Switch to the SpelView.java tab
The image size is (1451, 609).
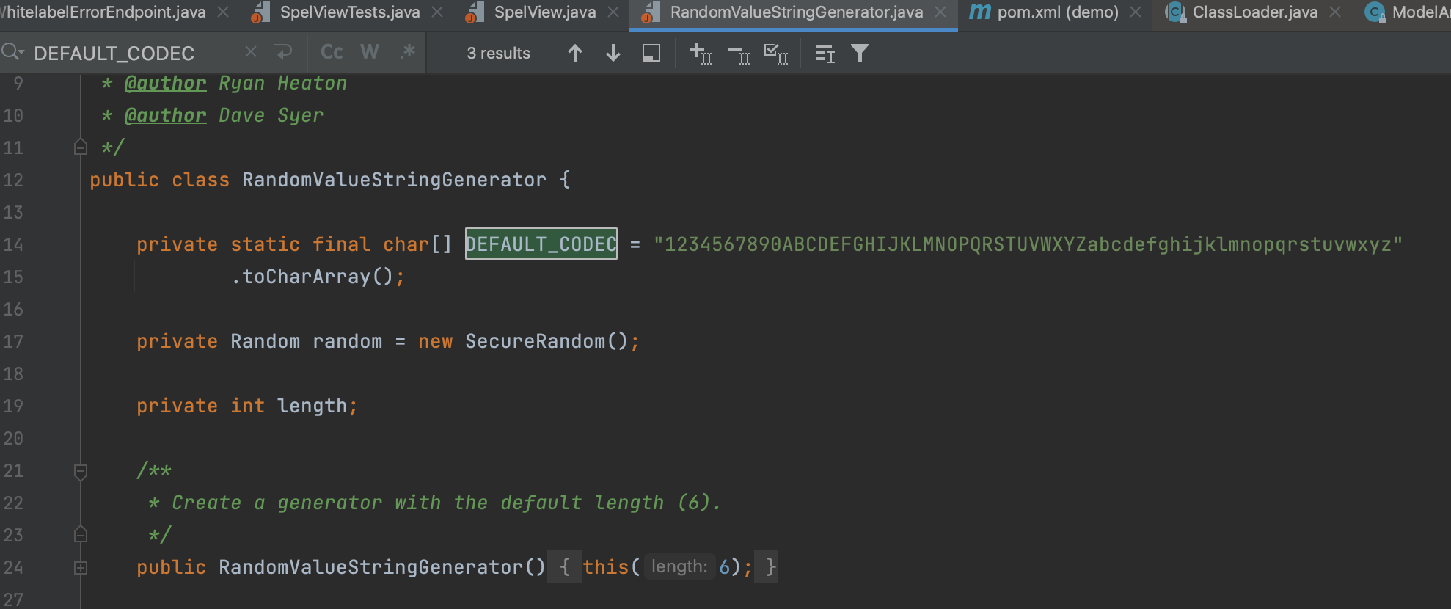coord(544,12)
